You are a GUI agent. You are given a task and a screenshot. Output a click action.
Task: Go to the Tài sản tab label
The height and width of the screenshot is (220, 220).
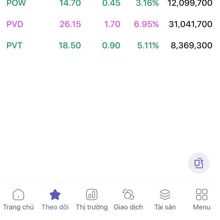click(x=165, y=207)
